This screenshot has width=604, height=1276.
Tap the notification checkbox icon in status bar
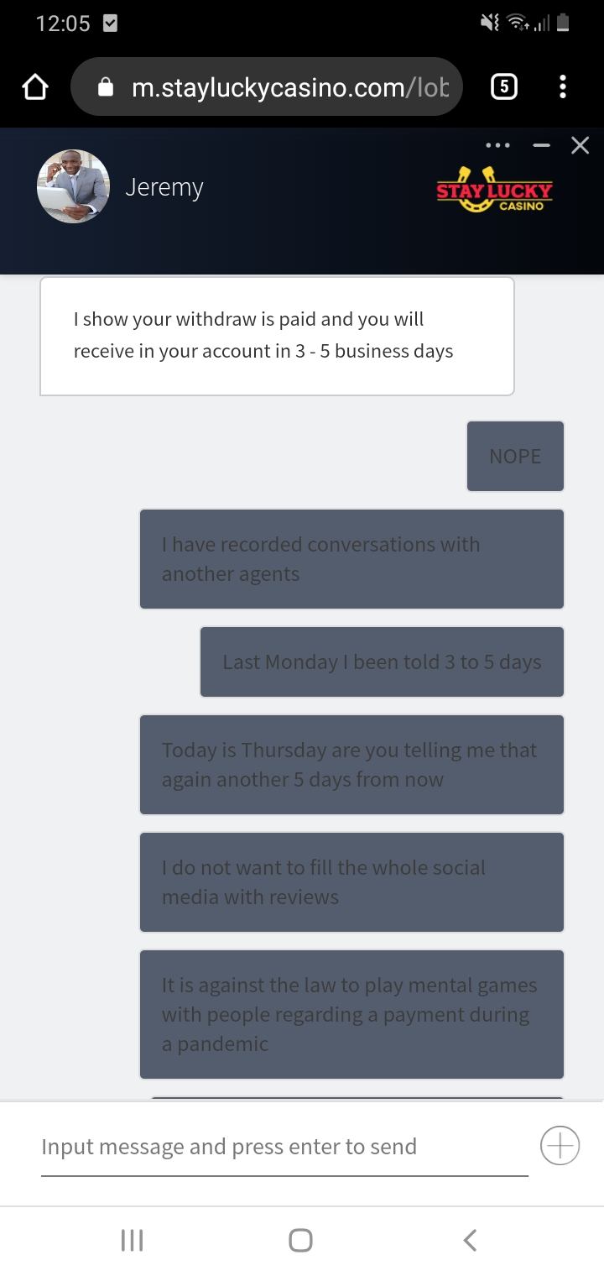(109, 24)
